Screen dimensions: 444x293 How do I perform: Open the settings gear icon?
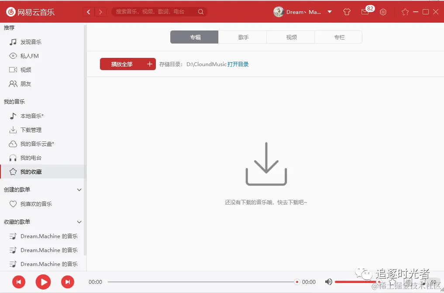[383, 12]
